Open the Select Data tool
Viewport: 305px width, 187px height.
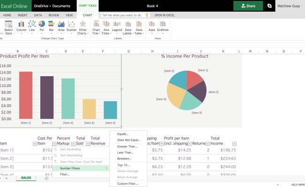(x=8, y=28)
